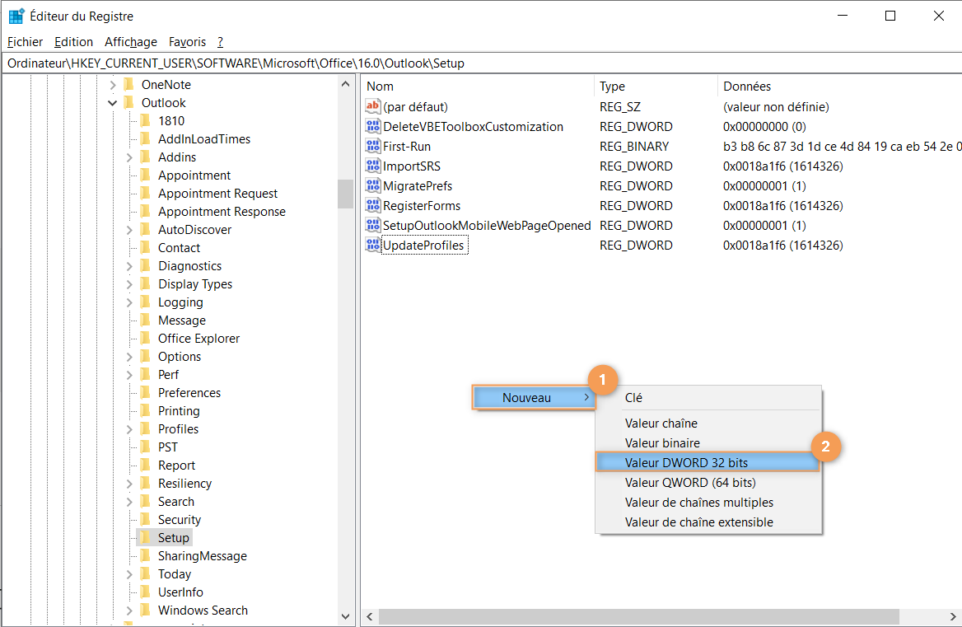Click the Office Explorer folder icon
This screenshot has height=627, width=962.
(x=146, y=338)
